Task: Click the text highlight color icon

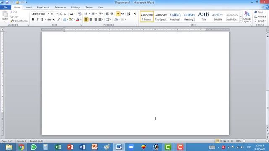Action: pyautogui.click(x=71, y=20)
